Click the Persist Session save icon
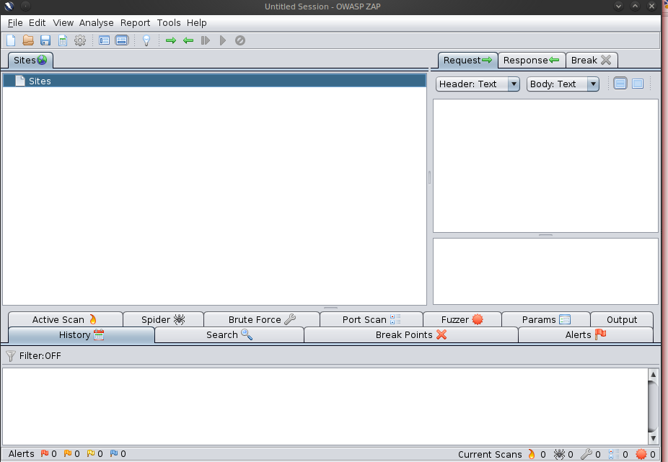 (45, 40)
